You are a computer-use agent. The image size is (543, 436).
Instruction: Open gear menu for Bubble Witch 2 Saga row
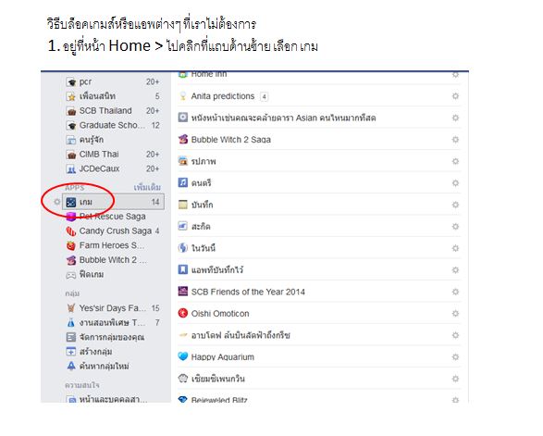coord(455,140)
